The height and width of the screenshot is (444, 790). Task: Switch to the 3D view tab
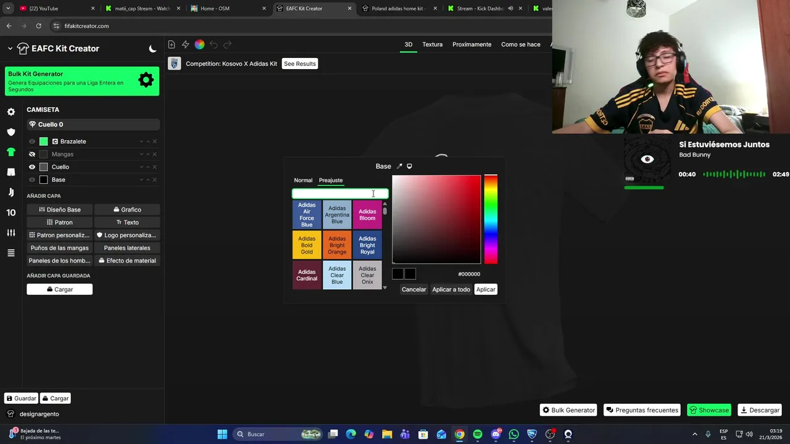408,44
